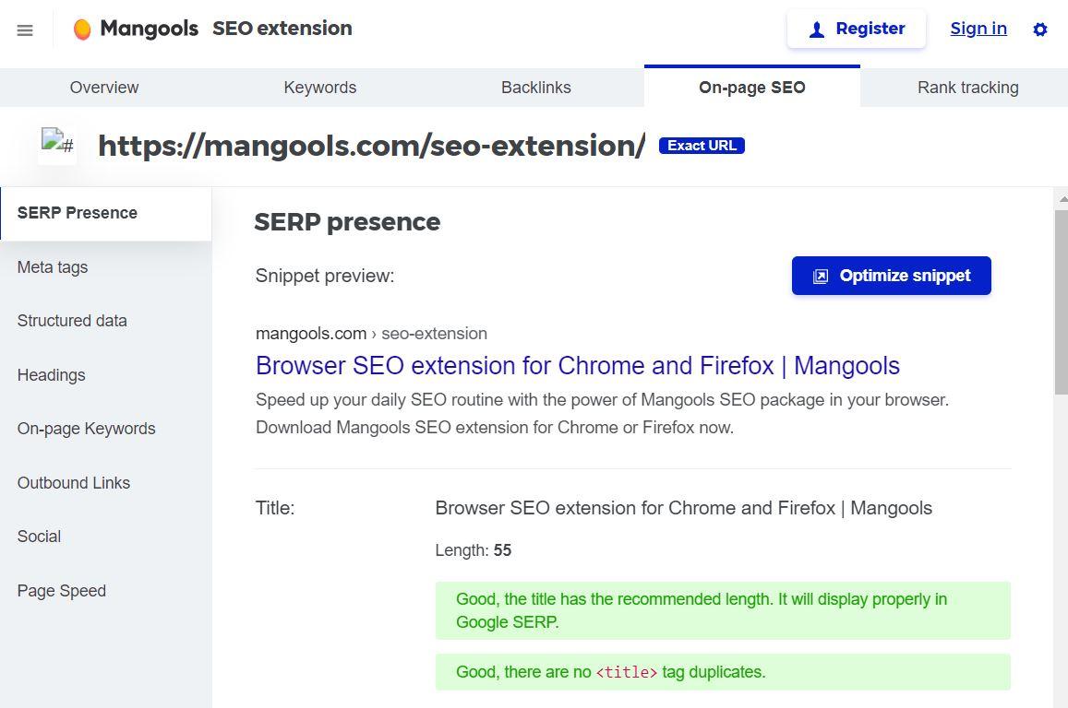Click the 'SEO extension' header text
The width and height of the screenshot is (1068, 708).
282,29
